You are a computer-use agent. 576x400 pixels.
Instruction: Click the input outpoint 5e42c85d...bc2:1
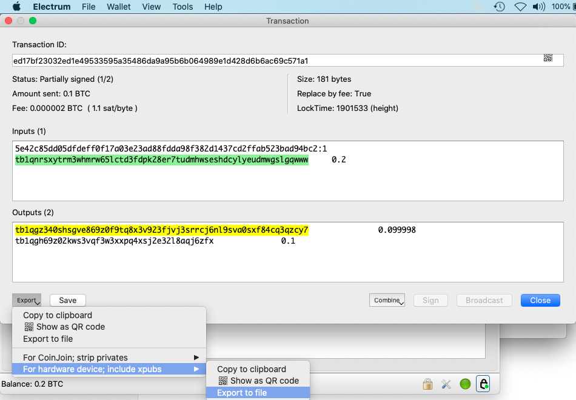[171, 148]
